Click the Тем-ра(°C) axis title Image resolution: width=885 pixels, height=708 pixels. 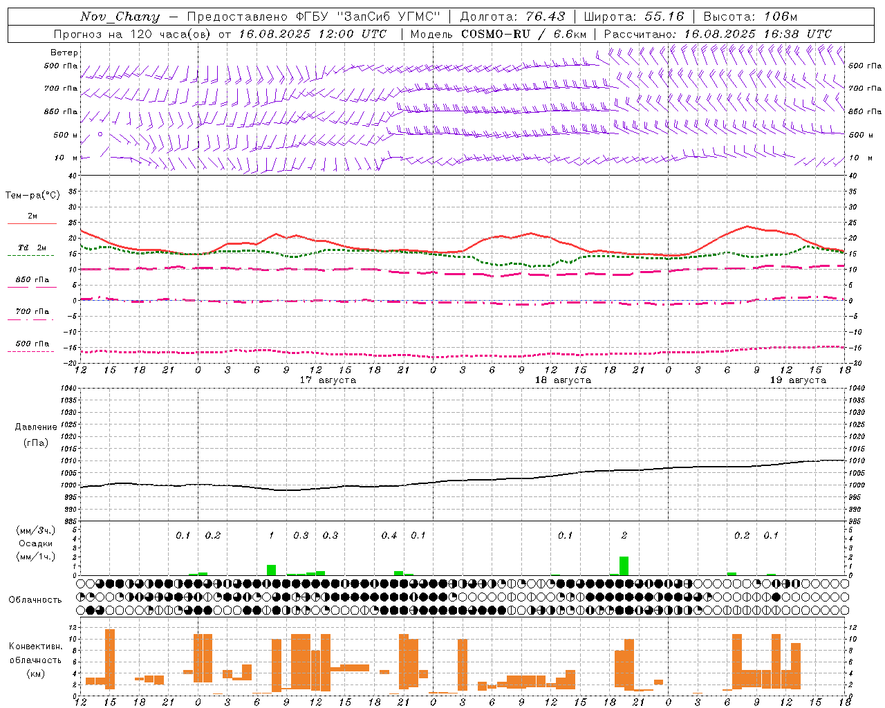tap(32, 196)
